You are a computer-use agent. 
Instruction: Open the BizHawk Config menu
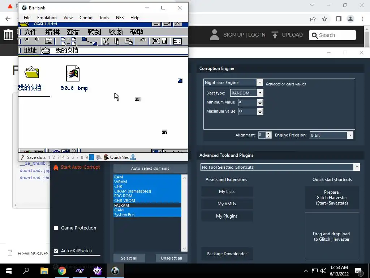(x=86, y=18)
